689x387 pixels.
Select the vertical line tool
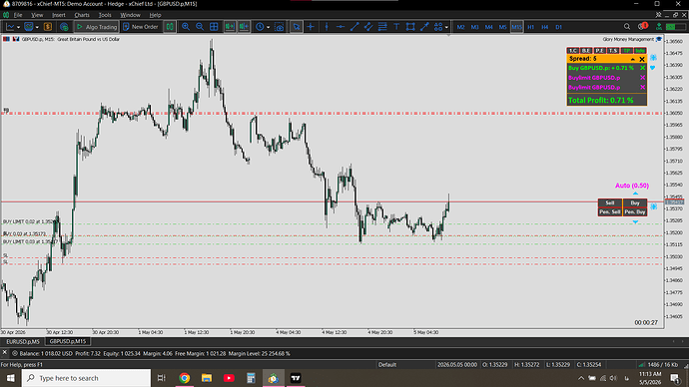point(327,27)
